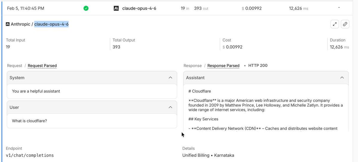358x162 pixels.
Task: Click the HTTP 200 status label
Action: (258, 65)
